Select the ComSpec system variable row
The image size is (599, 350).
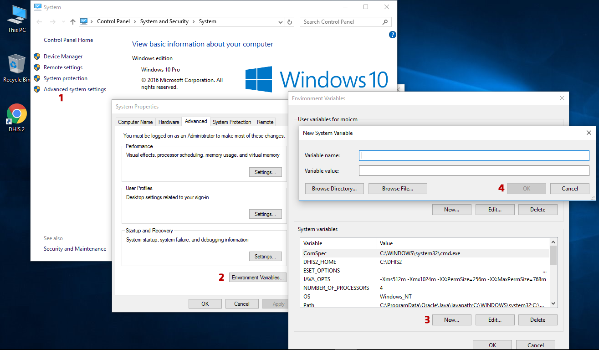coord(425,253)
